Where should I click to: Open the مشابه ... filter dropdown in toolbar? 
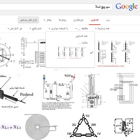pos(81,29)
